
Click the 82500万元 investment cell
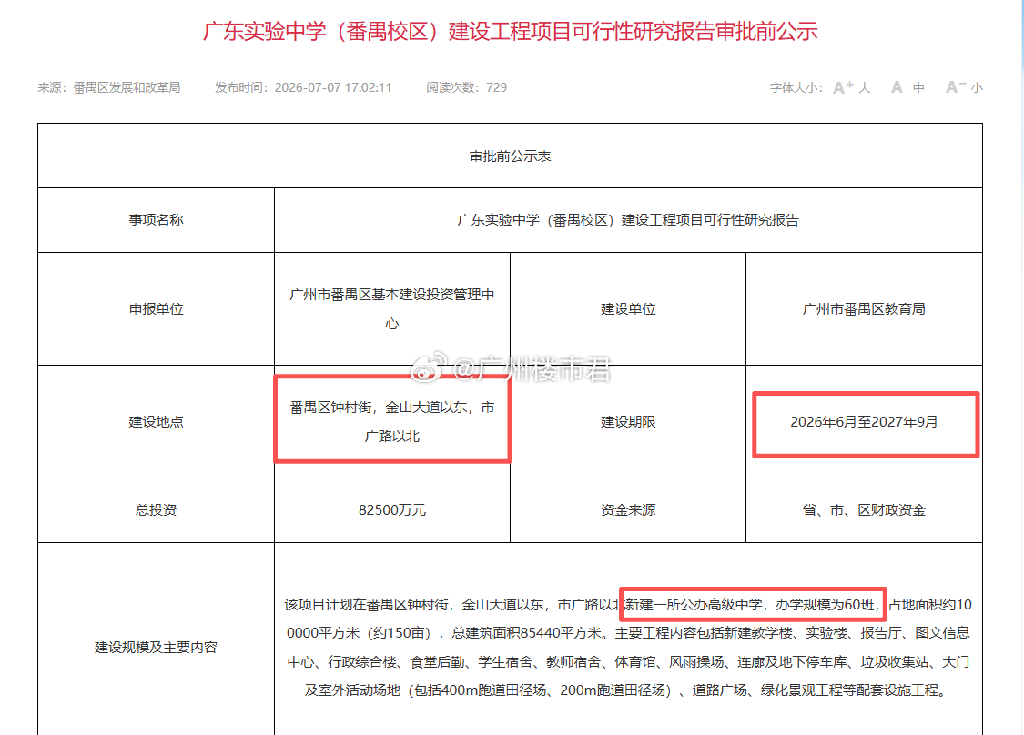[391, 509]
